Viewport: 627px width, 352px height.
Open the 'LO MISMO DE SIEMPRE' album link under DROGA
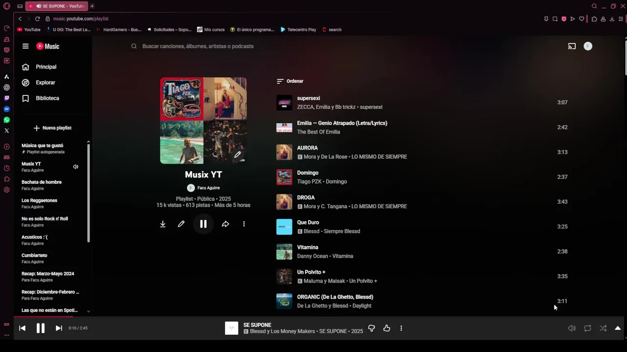(379, 207)
